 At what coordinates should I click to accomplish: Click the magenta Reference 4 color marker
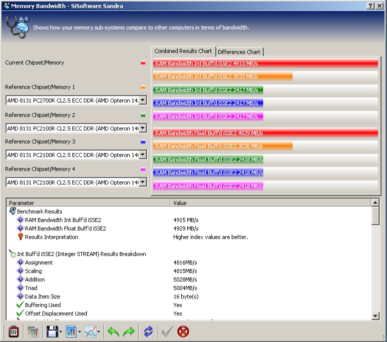[x=143, y=169]
